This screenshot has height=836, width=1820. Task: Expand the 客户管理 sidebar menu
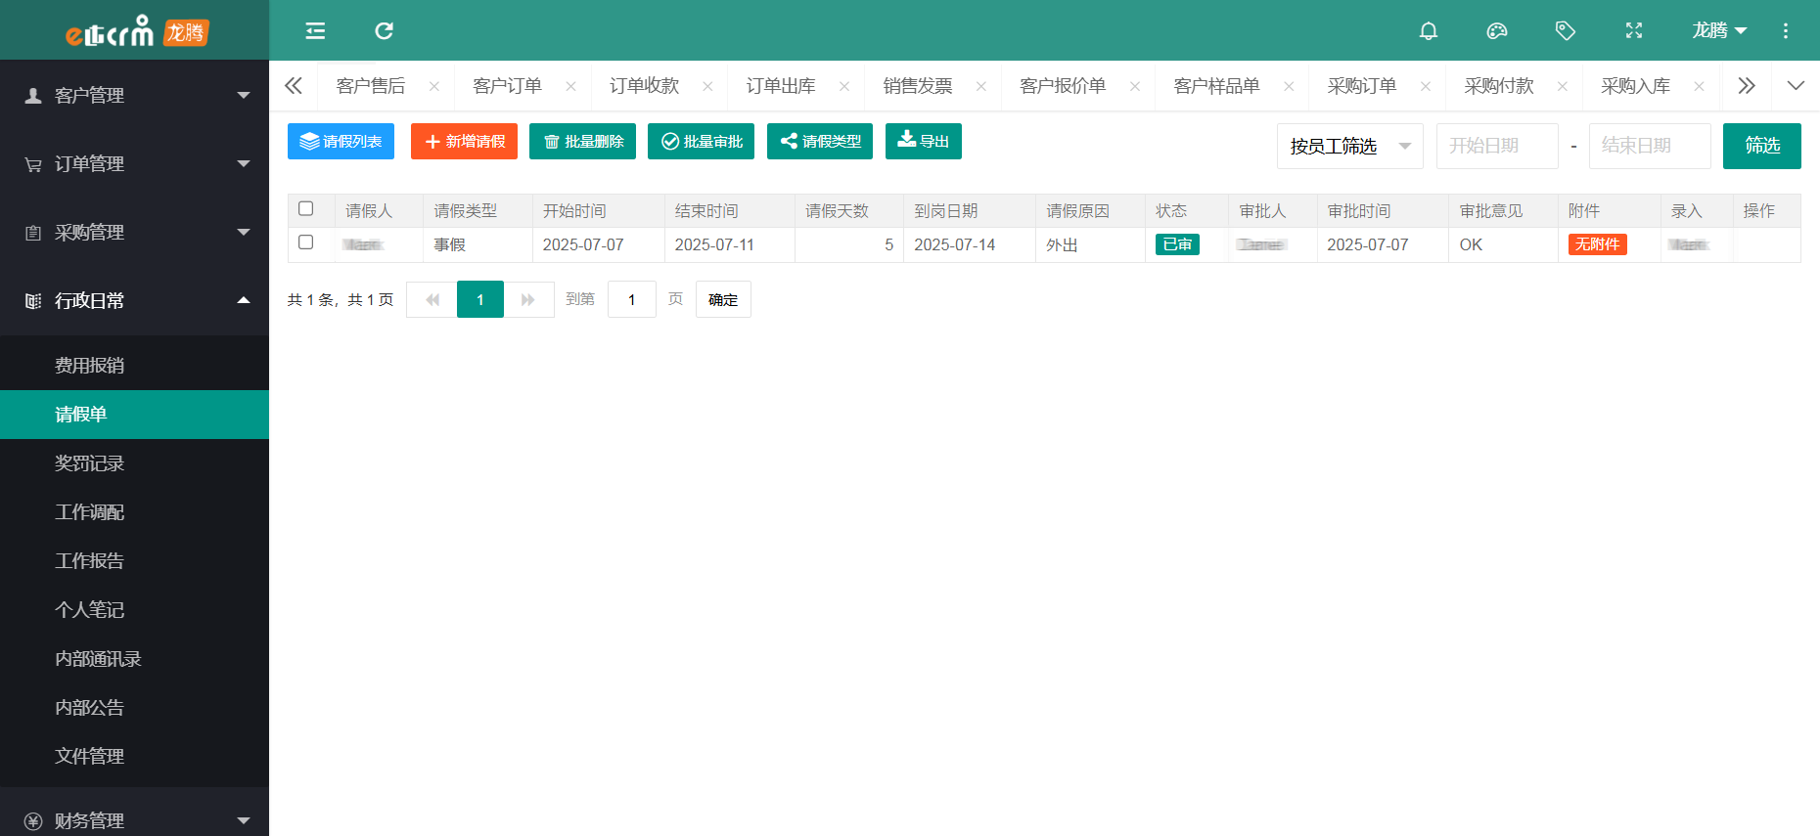134,95
